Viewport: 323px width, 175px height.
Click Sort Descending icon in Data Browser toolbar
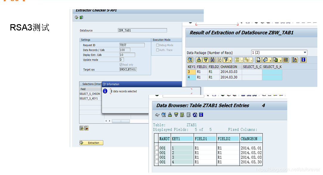[176, 115]
